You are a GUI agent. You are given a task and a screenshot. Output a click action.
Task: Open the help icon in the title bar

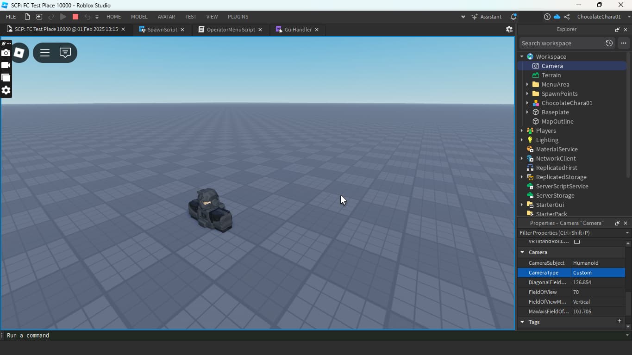547,16
